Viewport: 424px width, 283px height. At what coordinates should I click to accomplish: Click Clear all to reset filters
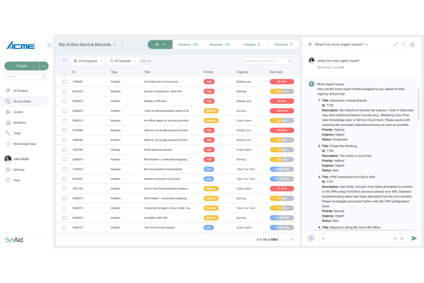click(146, 61)
